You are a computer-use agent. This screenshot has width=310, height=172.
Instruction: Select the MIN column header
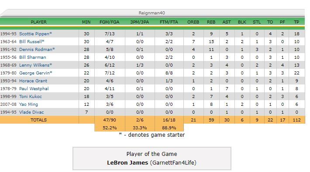(86, 22)
